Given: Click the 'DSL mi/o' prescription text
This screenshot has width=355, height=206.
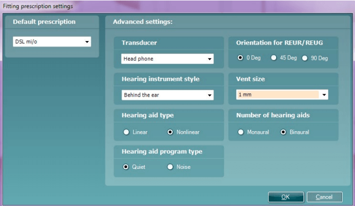Looking at the screenshot, I should click(x=26, y=42).
